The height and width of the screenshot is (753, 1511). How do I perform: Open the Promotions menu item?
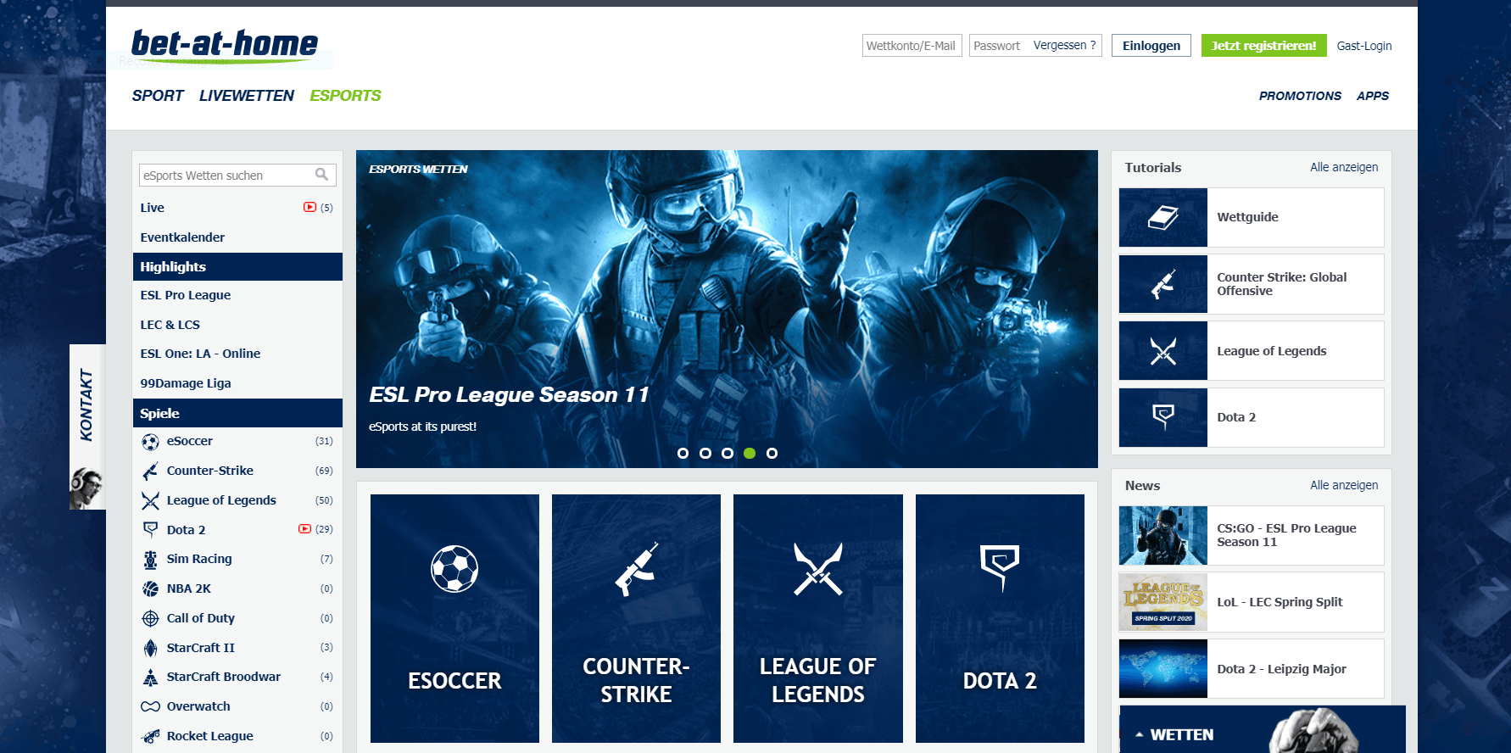coord(1300,96)
